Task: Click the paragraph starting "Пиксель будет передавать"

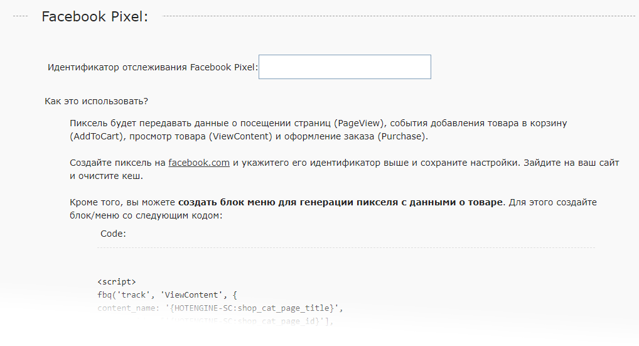Action: [x=201, y=123]
